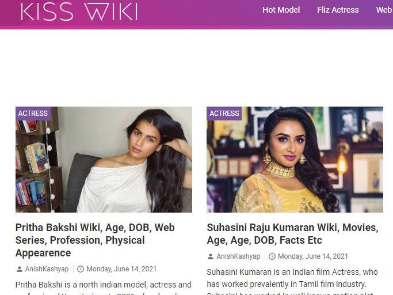Click the clock icon under Suhasini Kumaran post
This screenshot has width=393, height=295.
click(x=272, y=256)
